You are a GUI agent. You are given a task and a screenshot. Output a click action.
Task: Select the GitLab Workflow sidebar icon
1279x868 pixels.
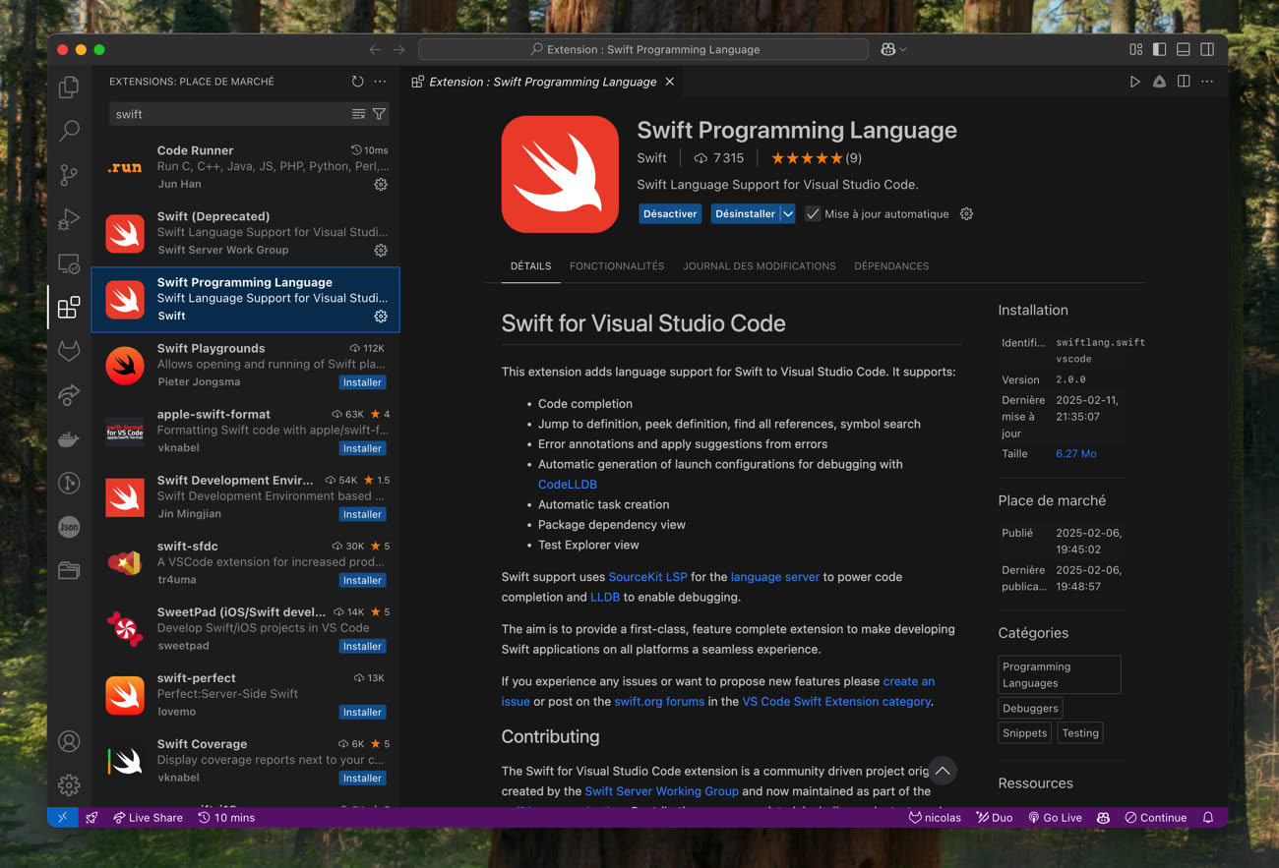click(x=68, y=351)
